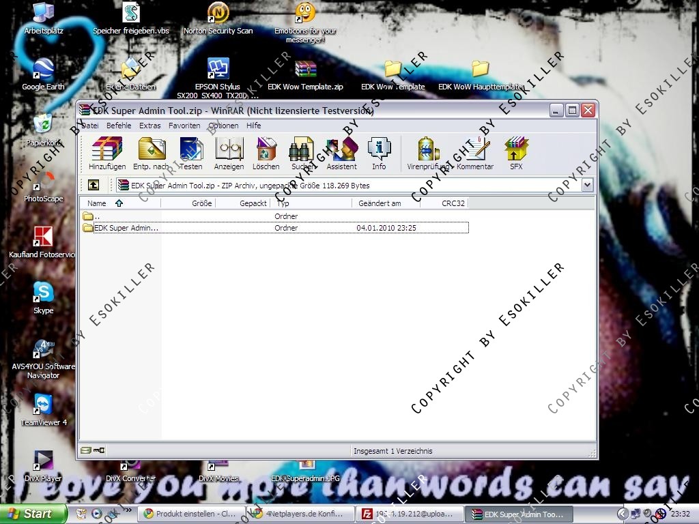
Task: Click the Hinzufügen toolbar icon
Action: point(107,153)
